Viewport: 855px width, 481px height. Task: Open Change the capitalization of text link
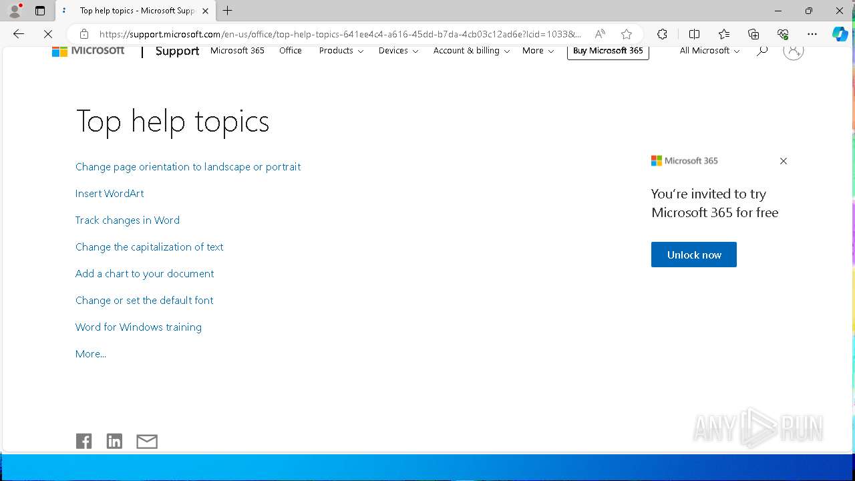[149, 247]
